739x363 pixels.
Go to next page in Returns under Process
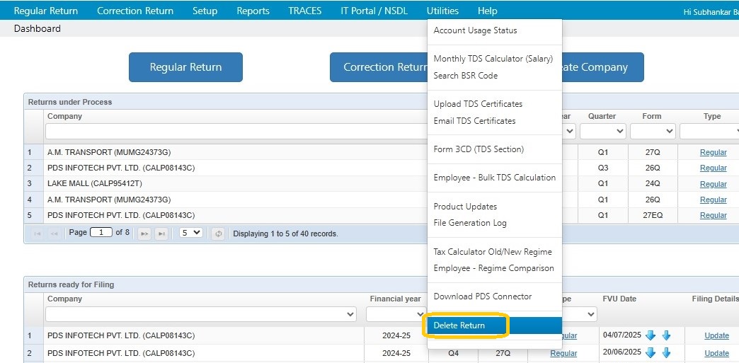144,234
